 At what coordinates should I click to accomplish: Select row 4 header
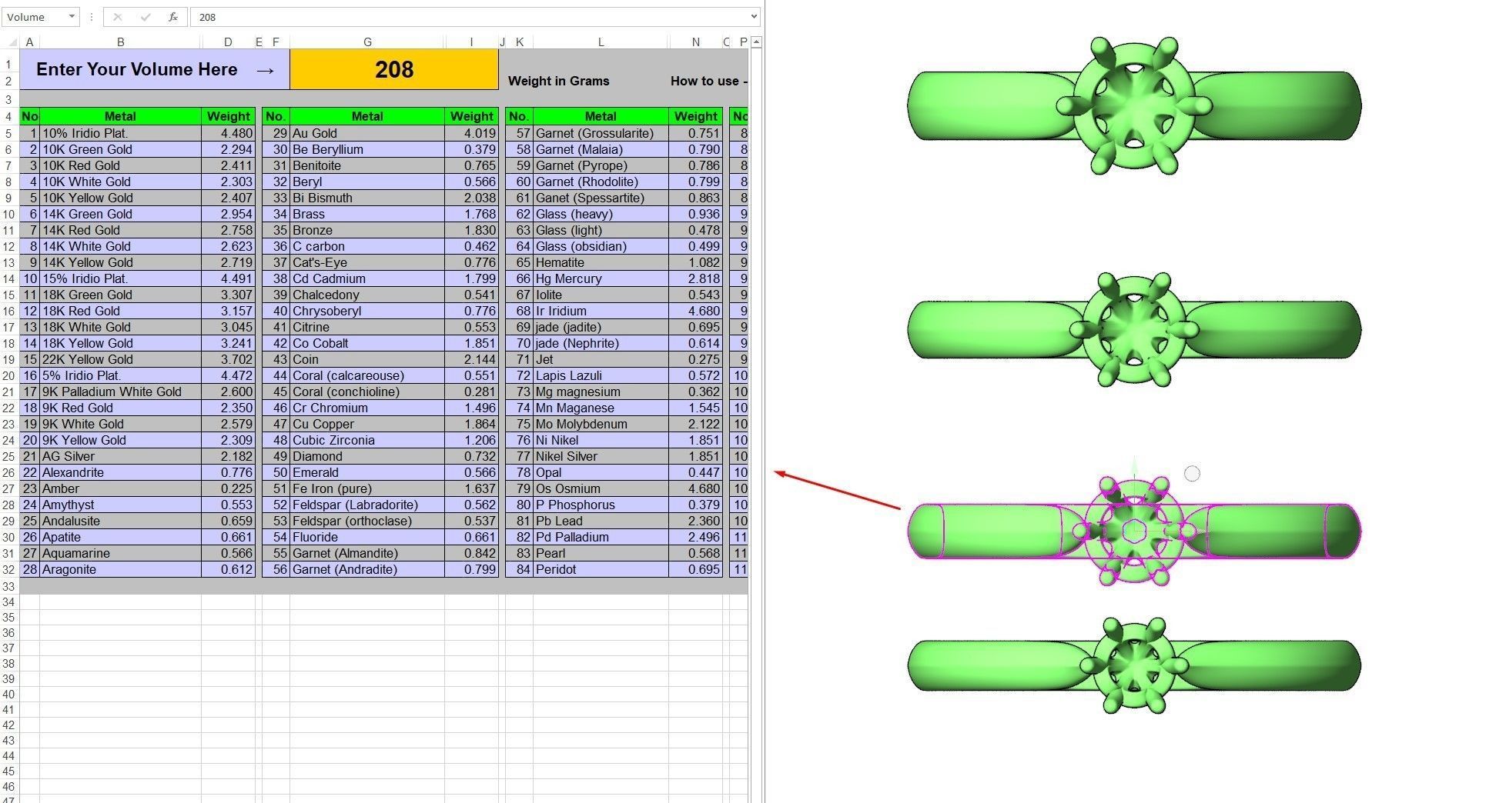(9, 116)
